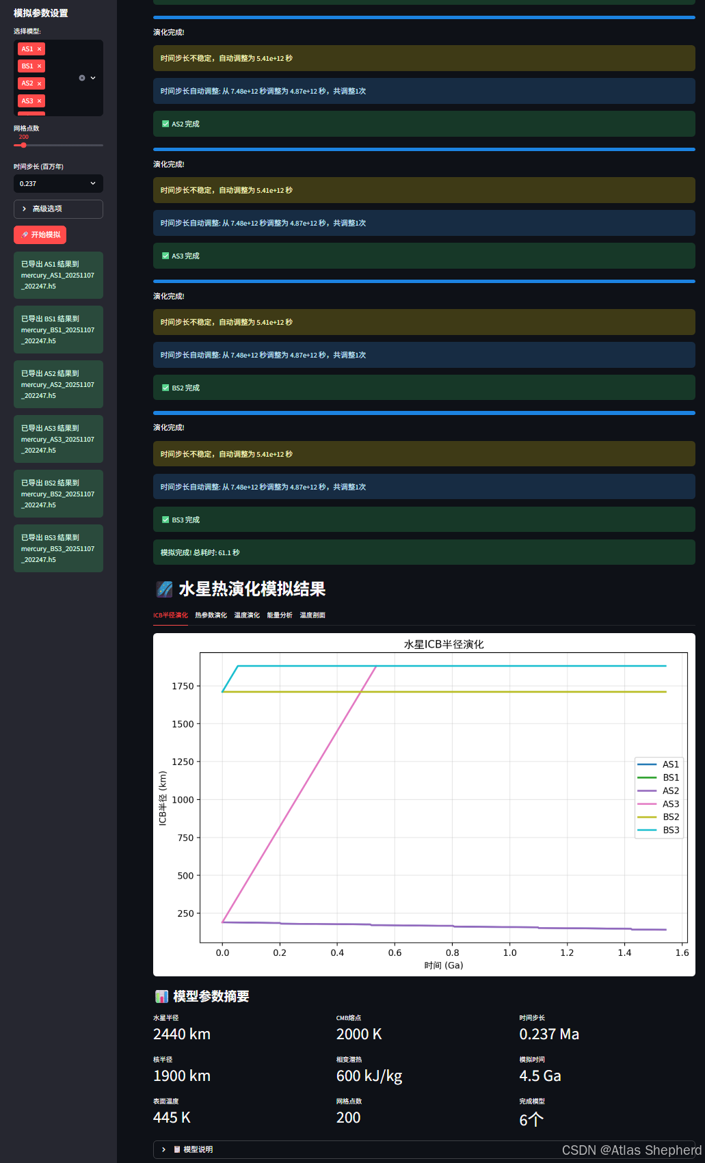This screenshot has width=705, height=1163.
Task: Click the 时间 (Ga) axis label on chart
Action: point(444,965)
